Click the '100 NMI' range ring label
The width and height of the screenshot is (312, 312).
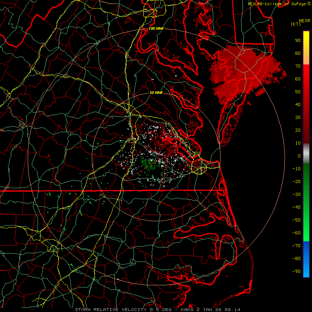(156, 28)
